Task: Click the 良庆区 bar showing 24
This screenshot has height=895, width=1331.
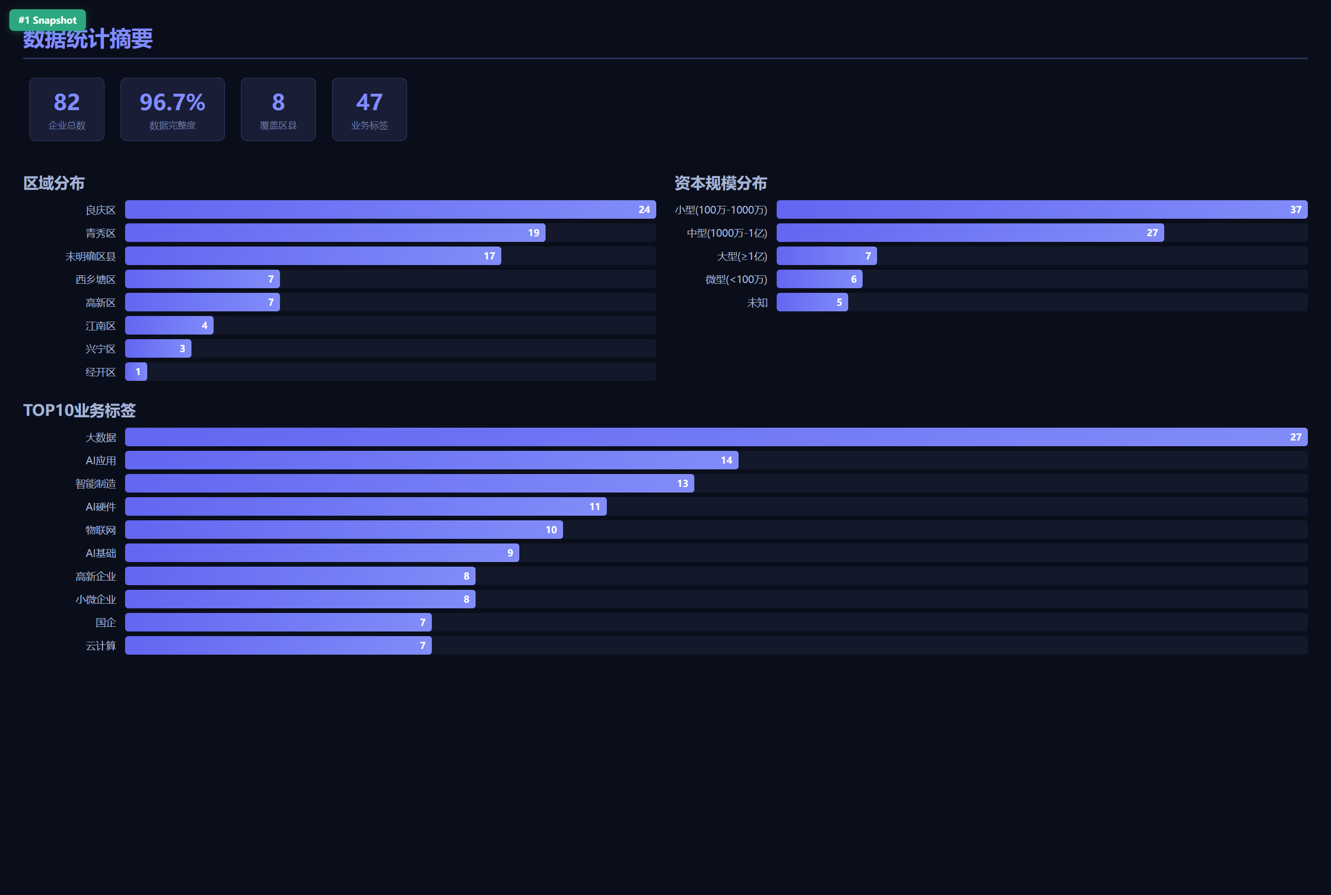Action: [x=391, y=209]
